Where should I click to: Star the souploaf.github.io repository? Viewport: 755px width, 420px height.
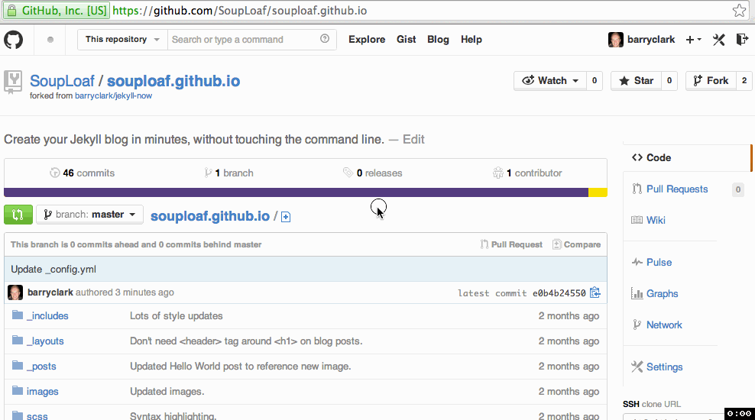click(x=636, y=80)
